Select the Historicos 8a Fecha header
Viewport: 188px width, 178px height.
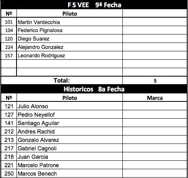point(94,89)
